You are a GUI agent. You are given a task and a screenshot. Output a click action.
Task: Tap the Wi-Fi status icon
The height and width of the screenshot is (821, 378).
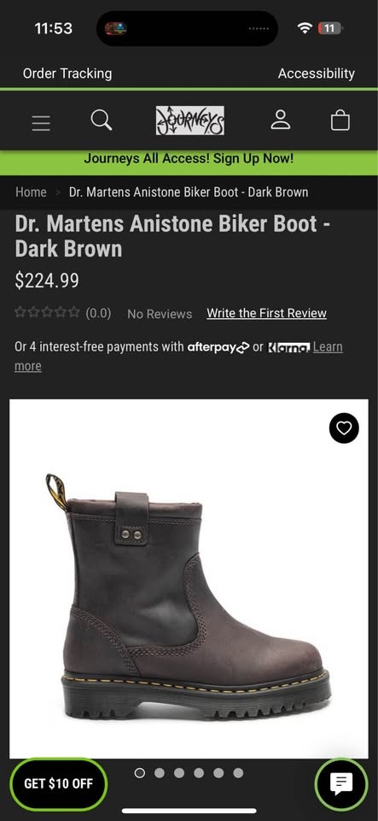(x=305, y=28)
